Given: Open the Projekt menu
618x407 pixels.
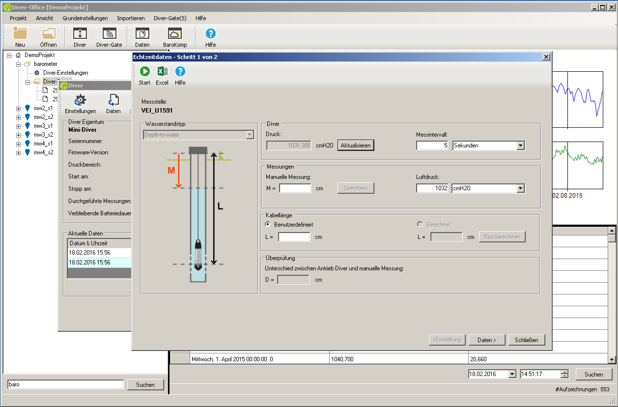Looking at the screenshot, I should click(18, 18).
